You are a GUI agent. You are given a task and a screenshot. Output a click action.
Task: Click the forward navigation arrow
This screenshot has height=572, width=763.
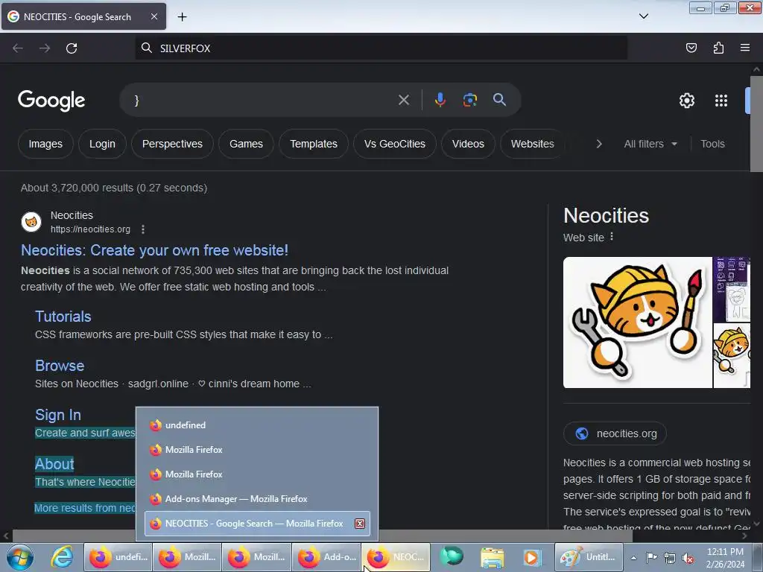pos(45,48)
